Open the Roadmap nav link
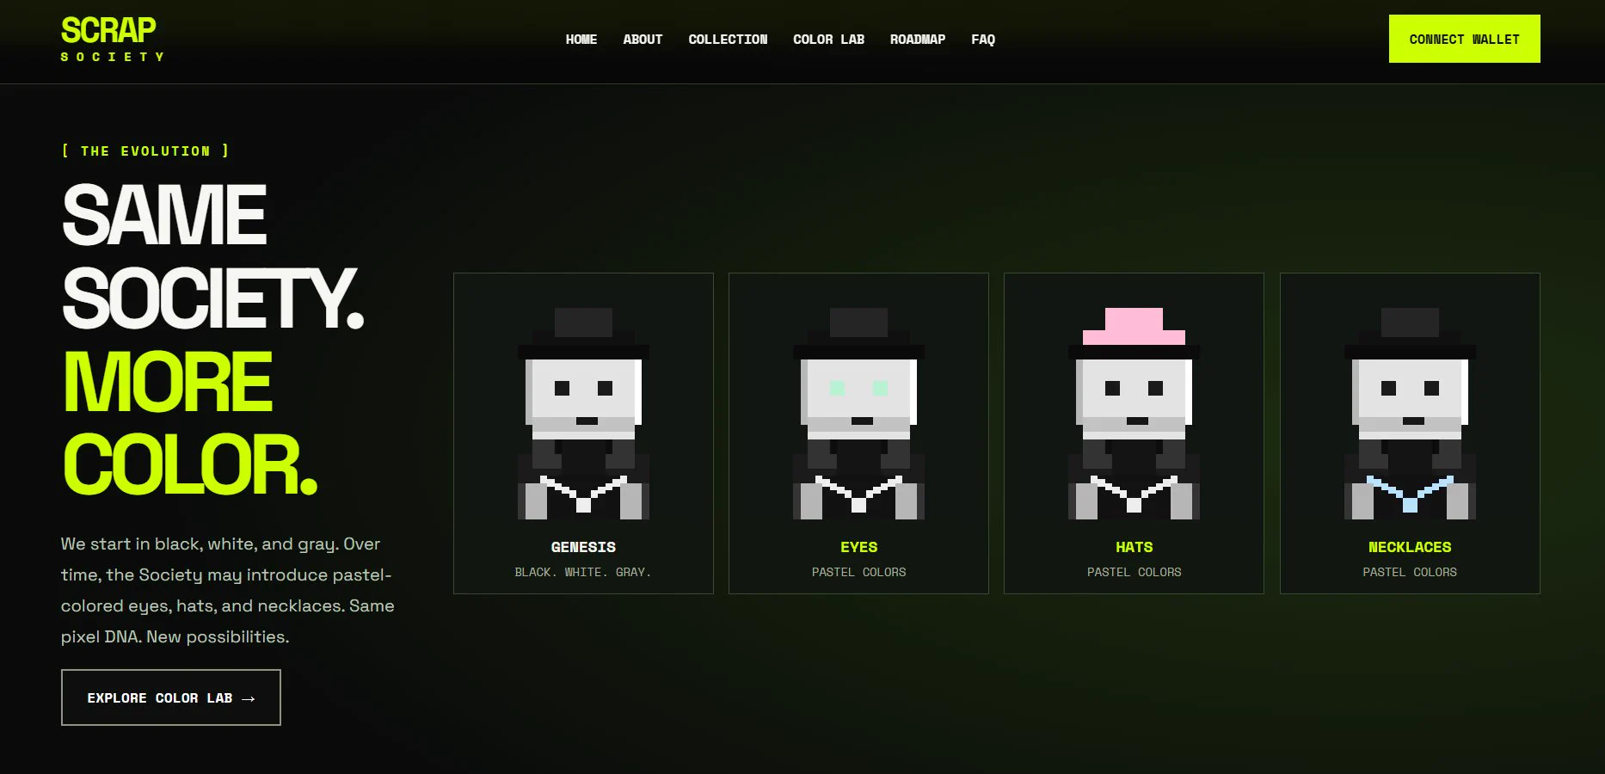The height and width of the screenshot is (774, 1605). [x=918, y=40]
